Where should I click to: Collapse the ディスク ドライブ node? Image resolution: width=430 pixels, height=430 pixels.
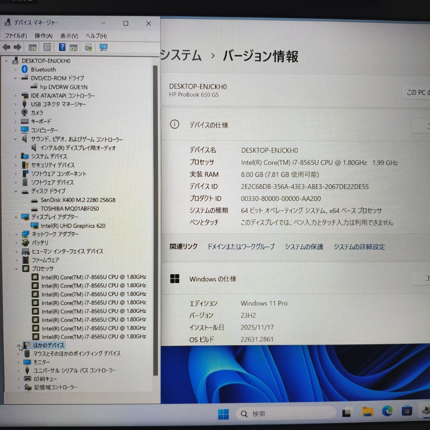coord(16,191)
